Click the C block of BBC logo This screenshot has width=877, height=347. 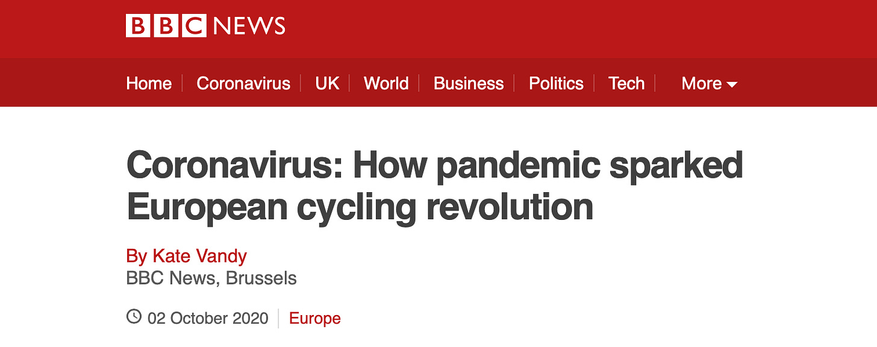coord(193,26)
